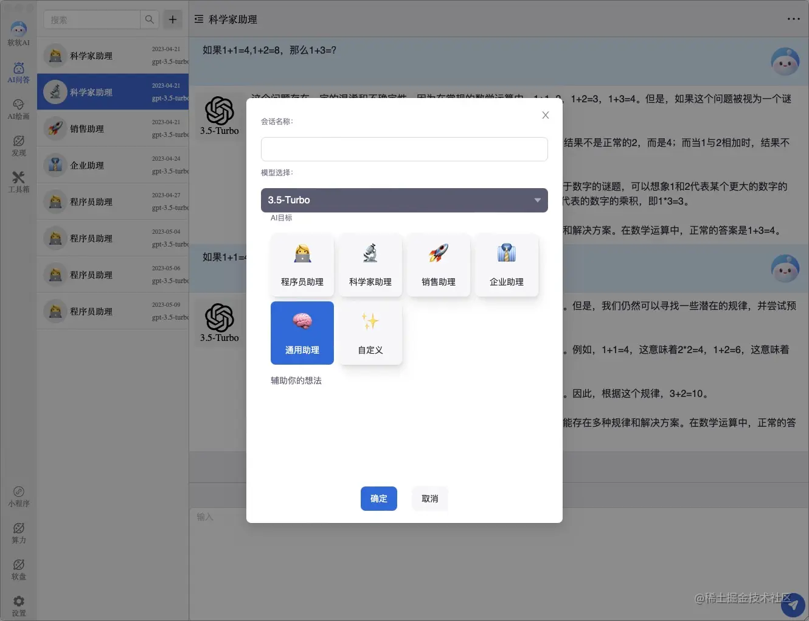Toggle the conversation list collapse icon

199,19
